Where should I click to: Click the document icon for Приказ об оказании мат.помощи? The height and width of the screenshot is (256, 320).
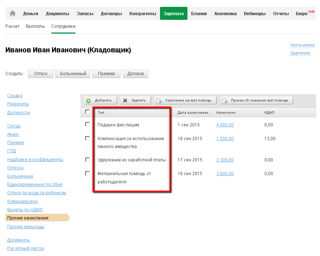(225, 100)
